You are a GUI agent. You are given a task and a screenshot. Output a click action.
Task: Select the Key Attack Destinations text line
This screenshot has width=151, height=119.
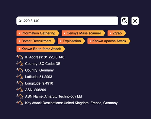click(x=71, y=103)
